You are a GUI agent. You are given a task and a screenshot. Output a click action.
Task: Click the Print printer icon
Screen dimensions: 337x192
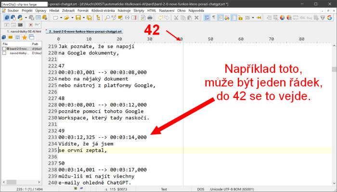150,18
